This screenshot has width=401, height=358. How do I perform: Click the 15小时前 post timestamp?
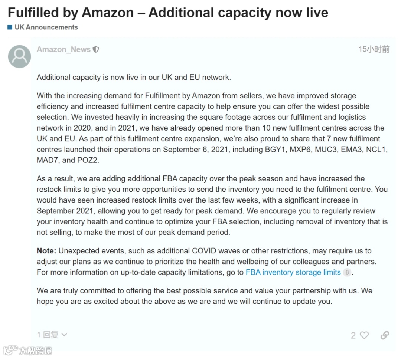[x=374, y=49]
